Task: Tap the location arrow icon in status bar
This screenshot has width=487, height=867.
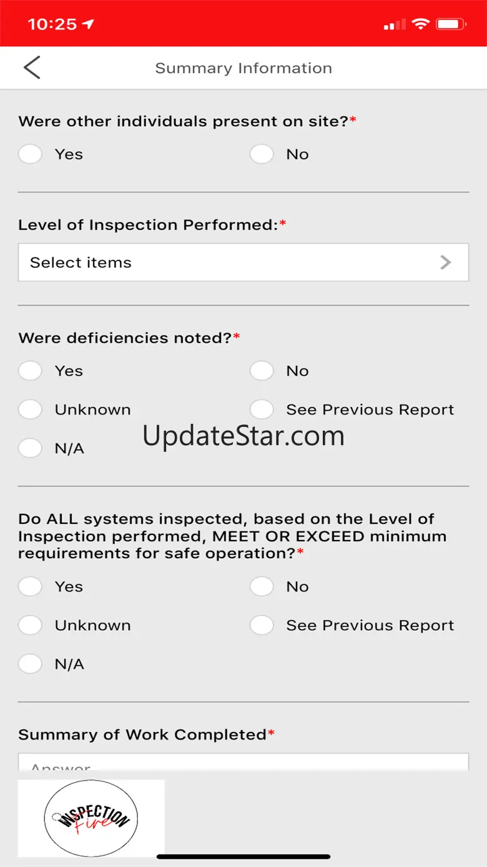Action: point(88,24)
